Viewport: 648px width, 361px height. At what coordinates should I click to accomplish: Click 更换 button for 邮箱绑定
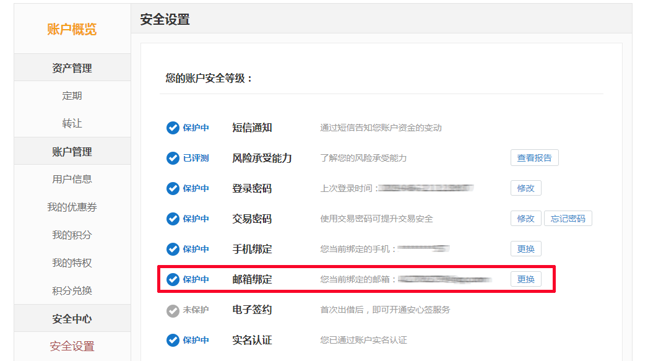525,279
